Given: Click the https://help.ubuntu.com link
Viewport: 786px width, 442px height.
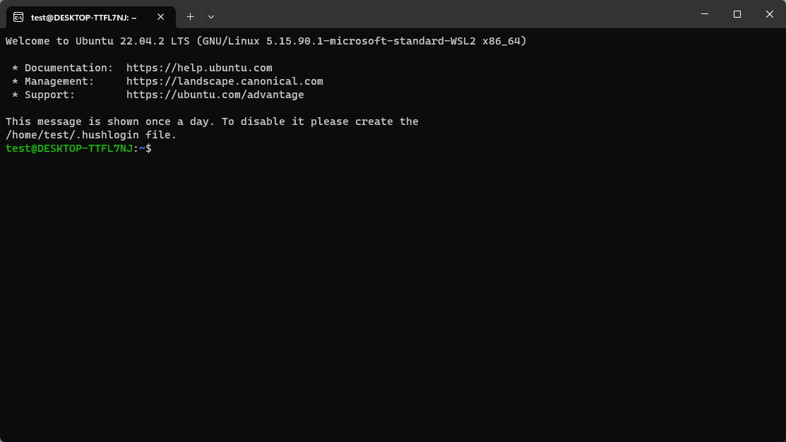Looking at the screenshot, I should [199, 68].
